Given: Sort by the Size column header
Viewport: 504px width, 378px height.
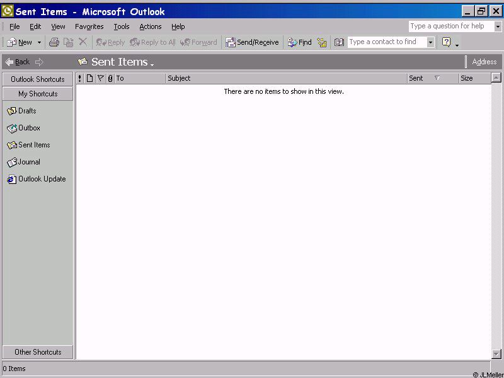Looking at the screenshot, I should click(x=475, y=78).
